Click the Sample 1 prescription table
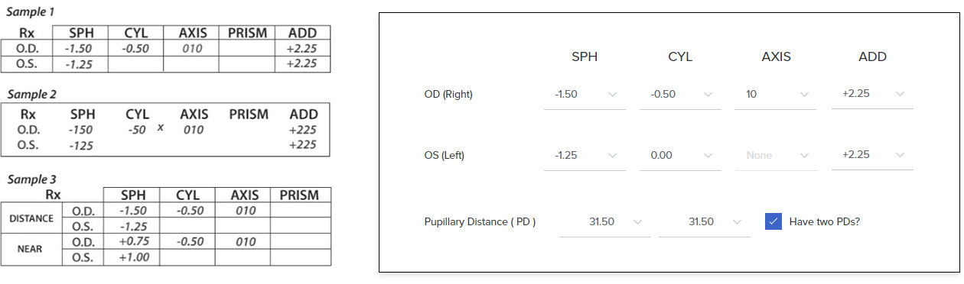This screenshot has width=964, height=284. pos(166,49)
